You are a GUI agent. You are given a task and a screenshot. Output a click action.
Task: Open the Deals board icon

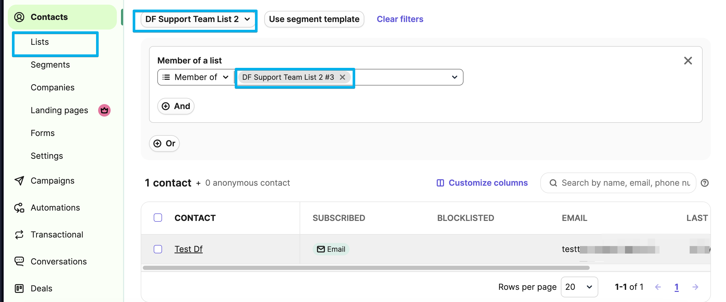coord(19,288)
